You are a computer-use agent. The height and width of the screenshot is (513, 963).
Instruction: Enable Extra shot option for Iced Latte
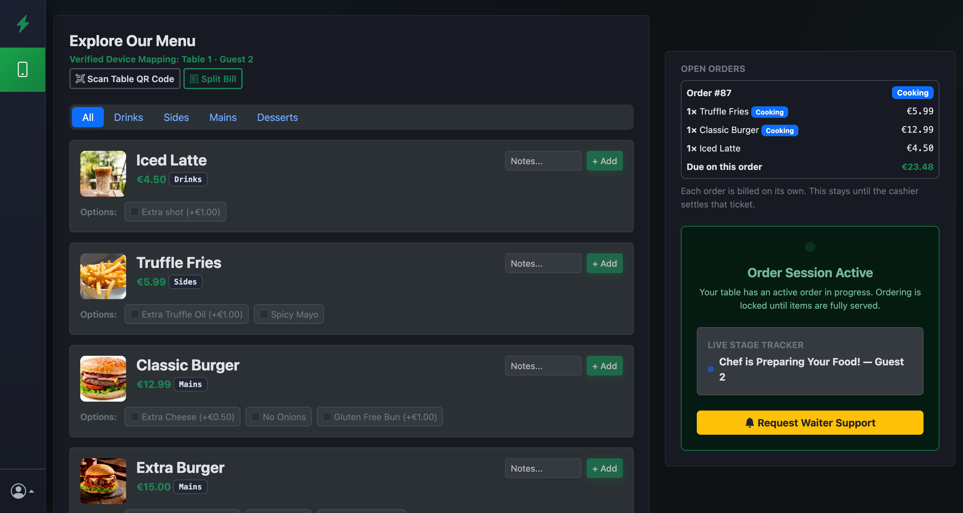click(x=135, y=212)
